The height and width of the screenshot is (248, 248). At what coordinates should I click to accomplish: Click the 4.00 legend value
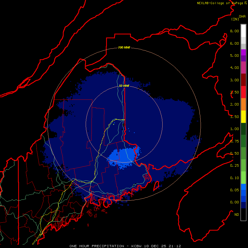[x=234, y=68]
